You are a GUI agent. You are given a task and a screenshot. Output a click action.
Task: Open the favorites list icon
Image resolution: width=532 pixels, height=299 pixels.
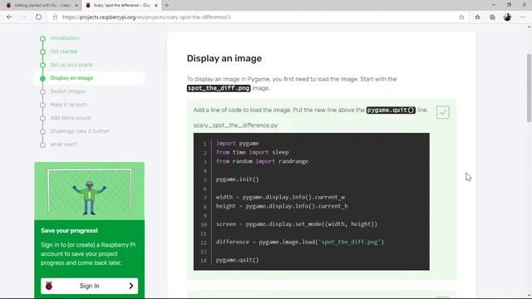coord(477,17)
